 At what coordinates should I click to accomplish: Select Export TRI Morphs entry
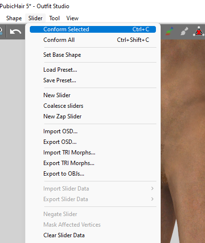[93, 163]
